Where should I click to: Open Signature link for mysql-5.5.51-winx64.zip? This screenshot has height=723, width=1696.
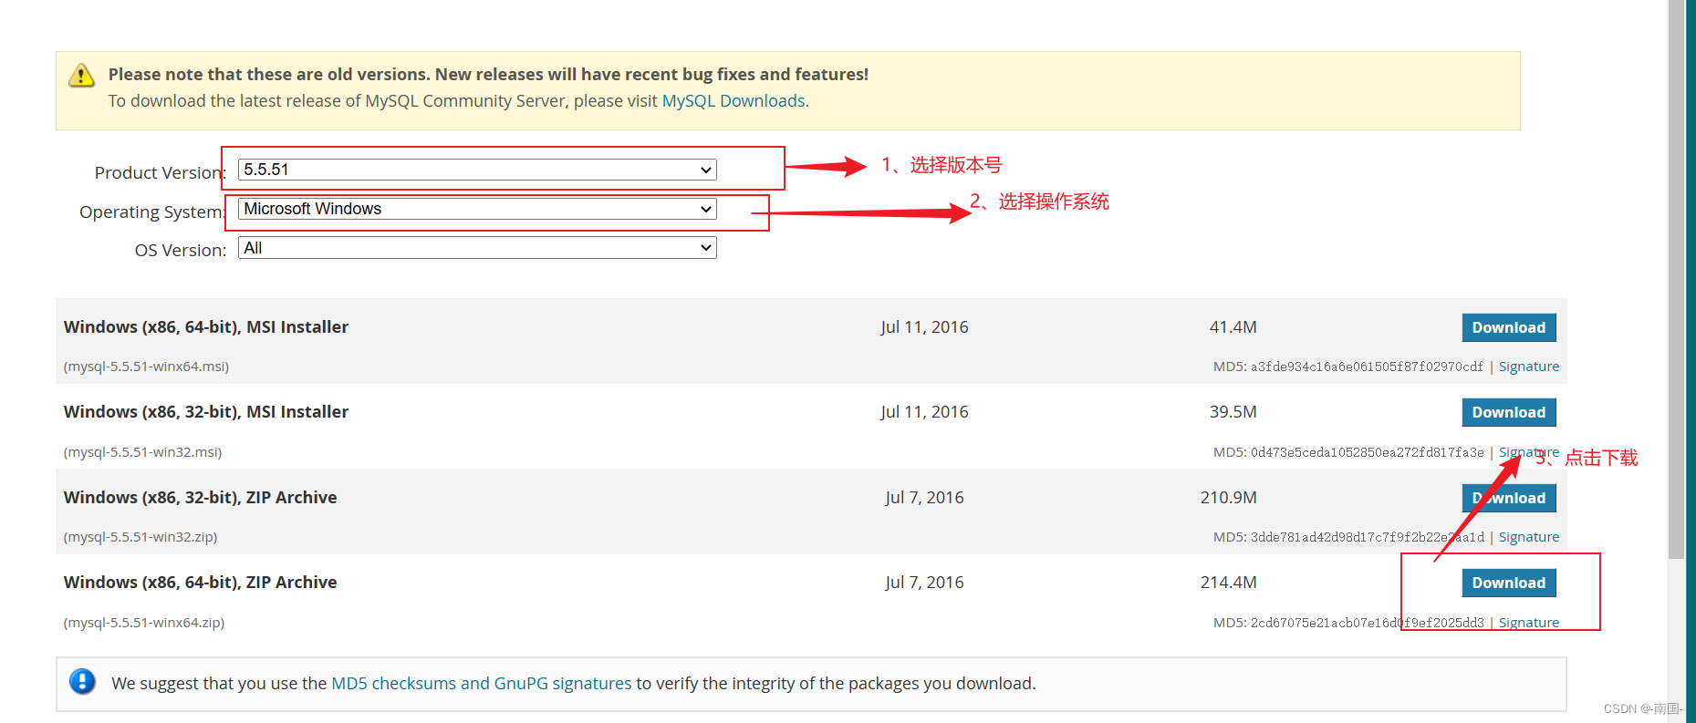tap(1529, 623)
